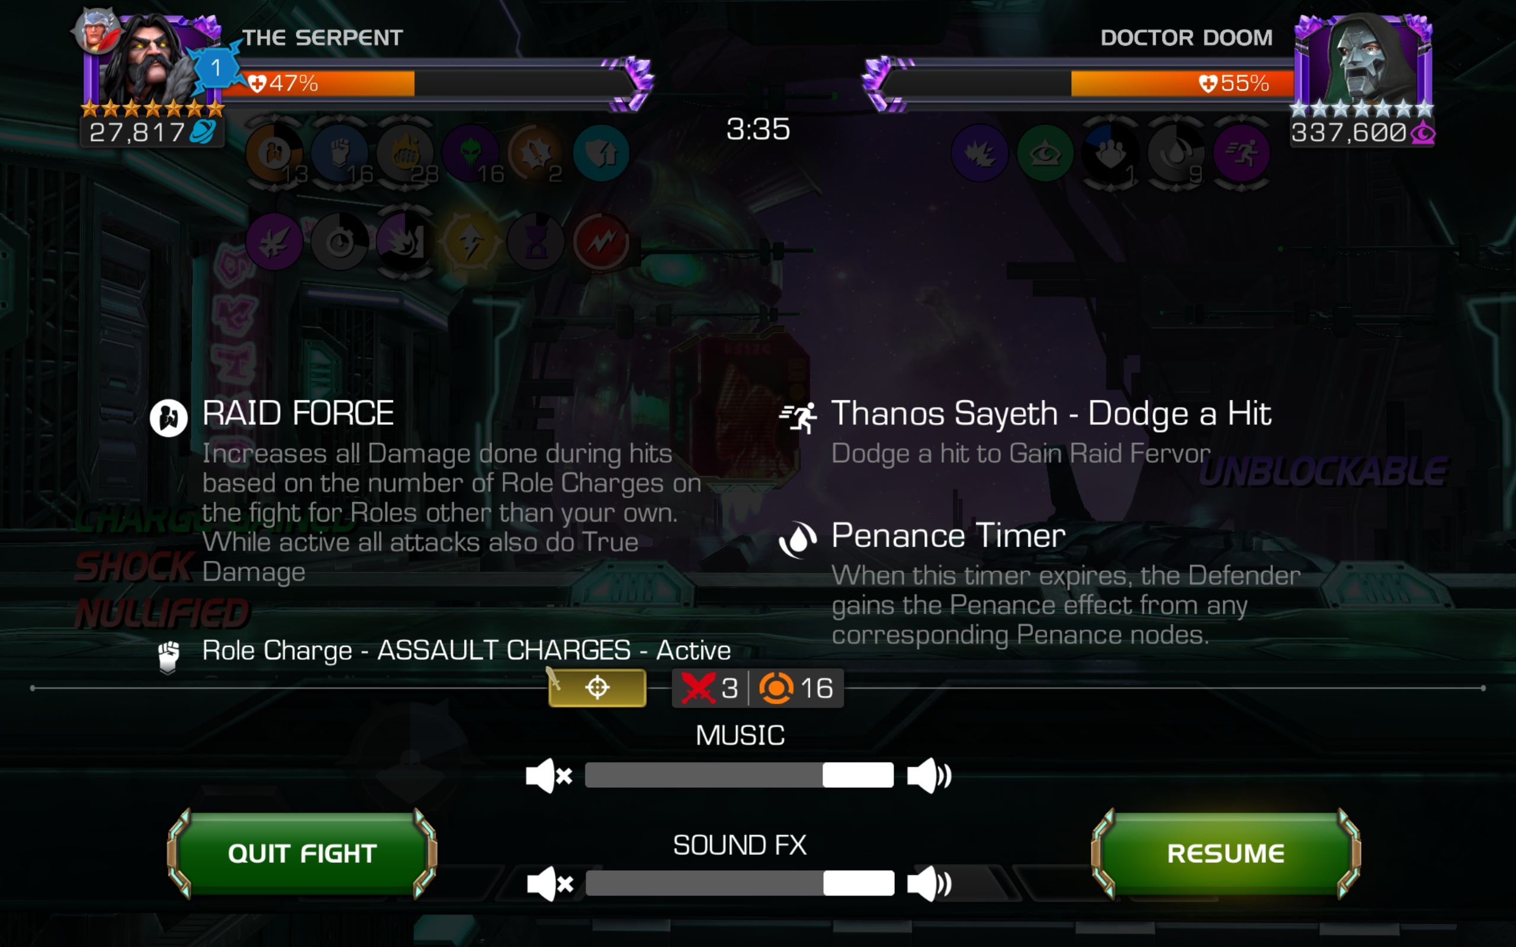
Task: Resume the fight
Action: click(1226, 853)
